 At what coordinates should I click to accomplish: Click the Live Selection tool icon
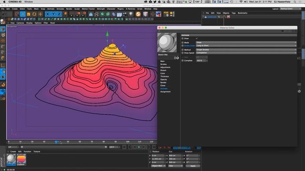click(x=17, y=14)
